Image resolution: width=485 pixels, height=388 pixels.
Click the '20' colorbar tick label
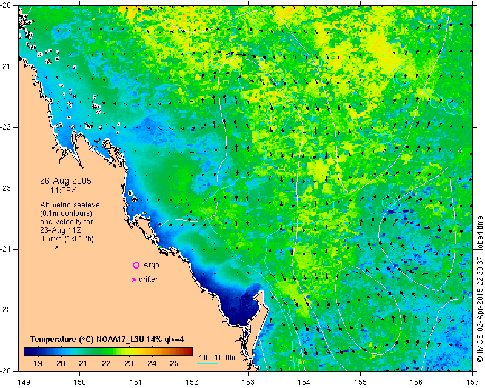61,364
